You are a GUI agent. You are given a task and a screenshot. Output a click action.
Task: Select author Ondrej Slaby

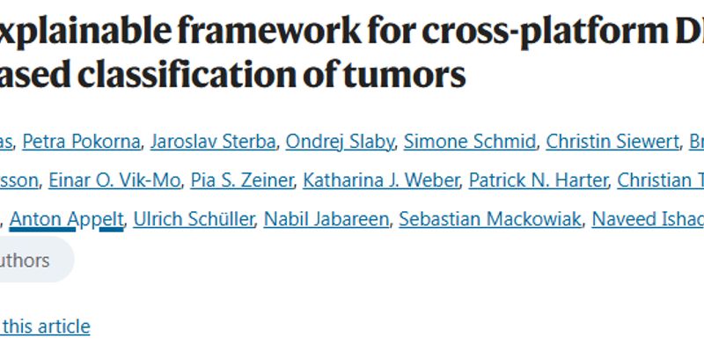[340, 142]
